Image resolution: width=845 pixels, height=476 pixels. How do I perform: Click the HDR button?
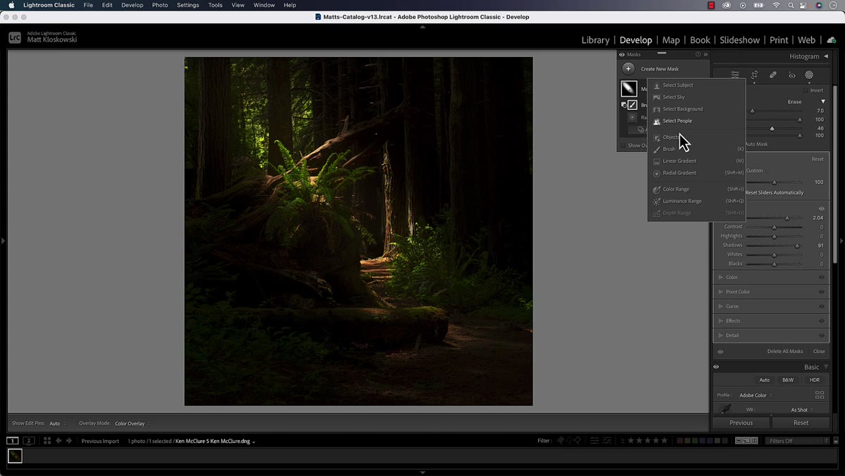click(x=814, y=380)
